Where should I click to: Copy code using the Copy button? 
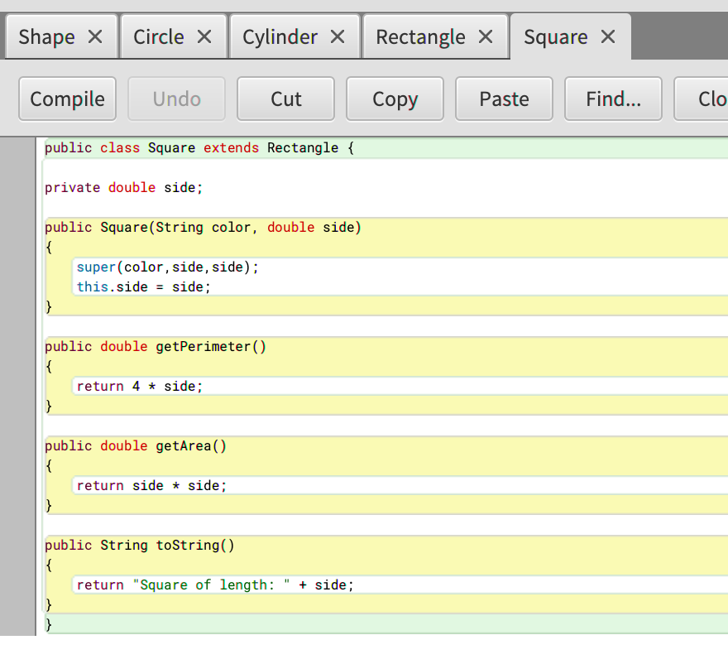click(395, 99)
